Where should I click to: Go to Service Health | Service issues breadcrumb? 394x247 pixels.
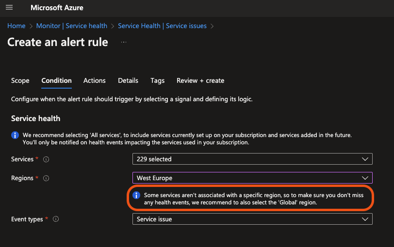pos(163,26)
